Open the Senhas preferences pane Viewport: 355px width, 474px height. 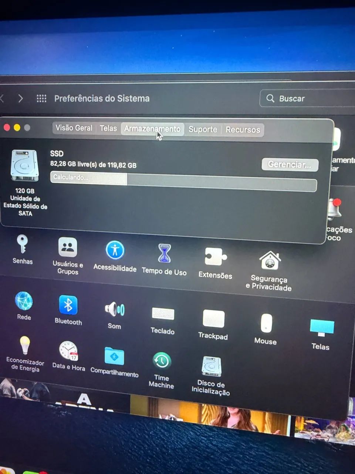(x=23, y=249)
